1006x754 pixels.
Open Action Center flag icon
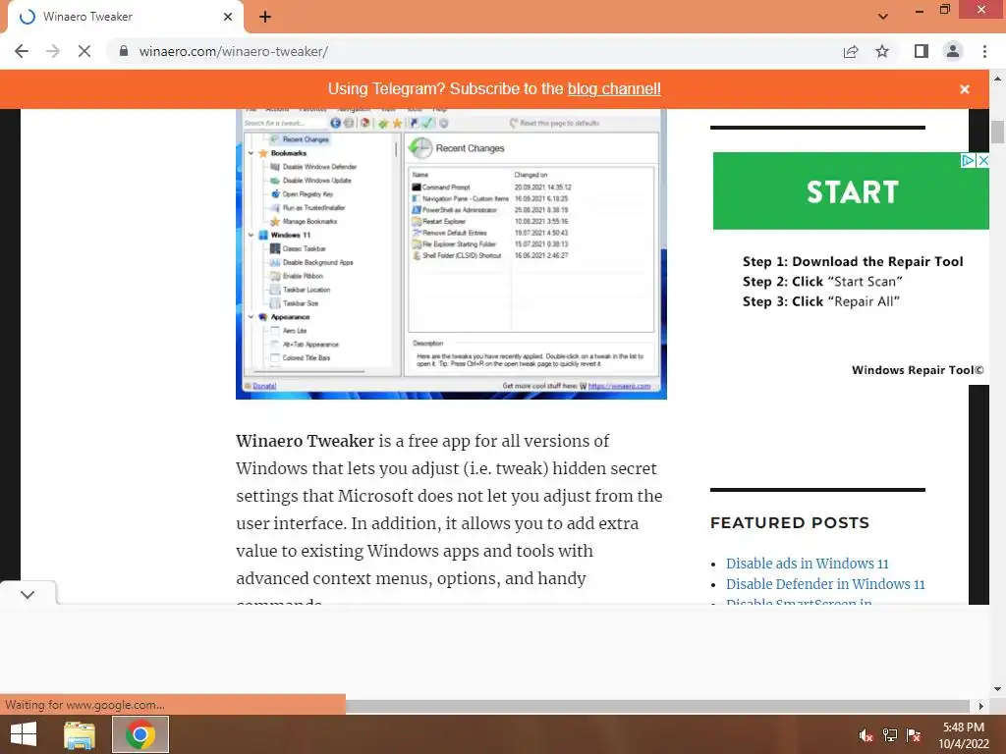(x=914, y=735)
